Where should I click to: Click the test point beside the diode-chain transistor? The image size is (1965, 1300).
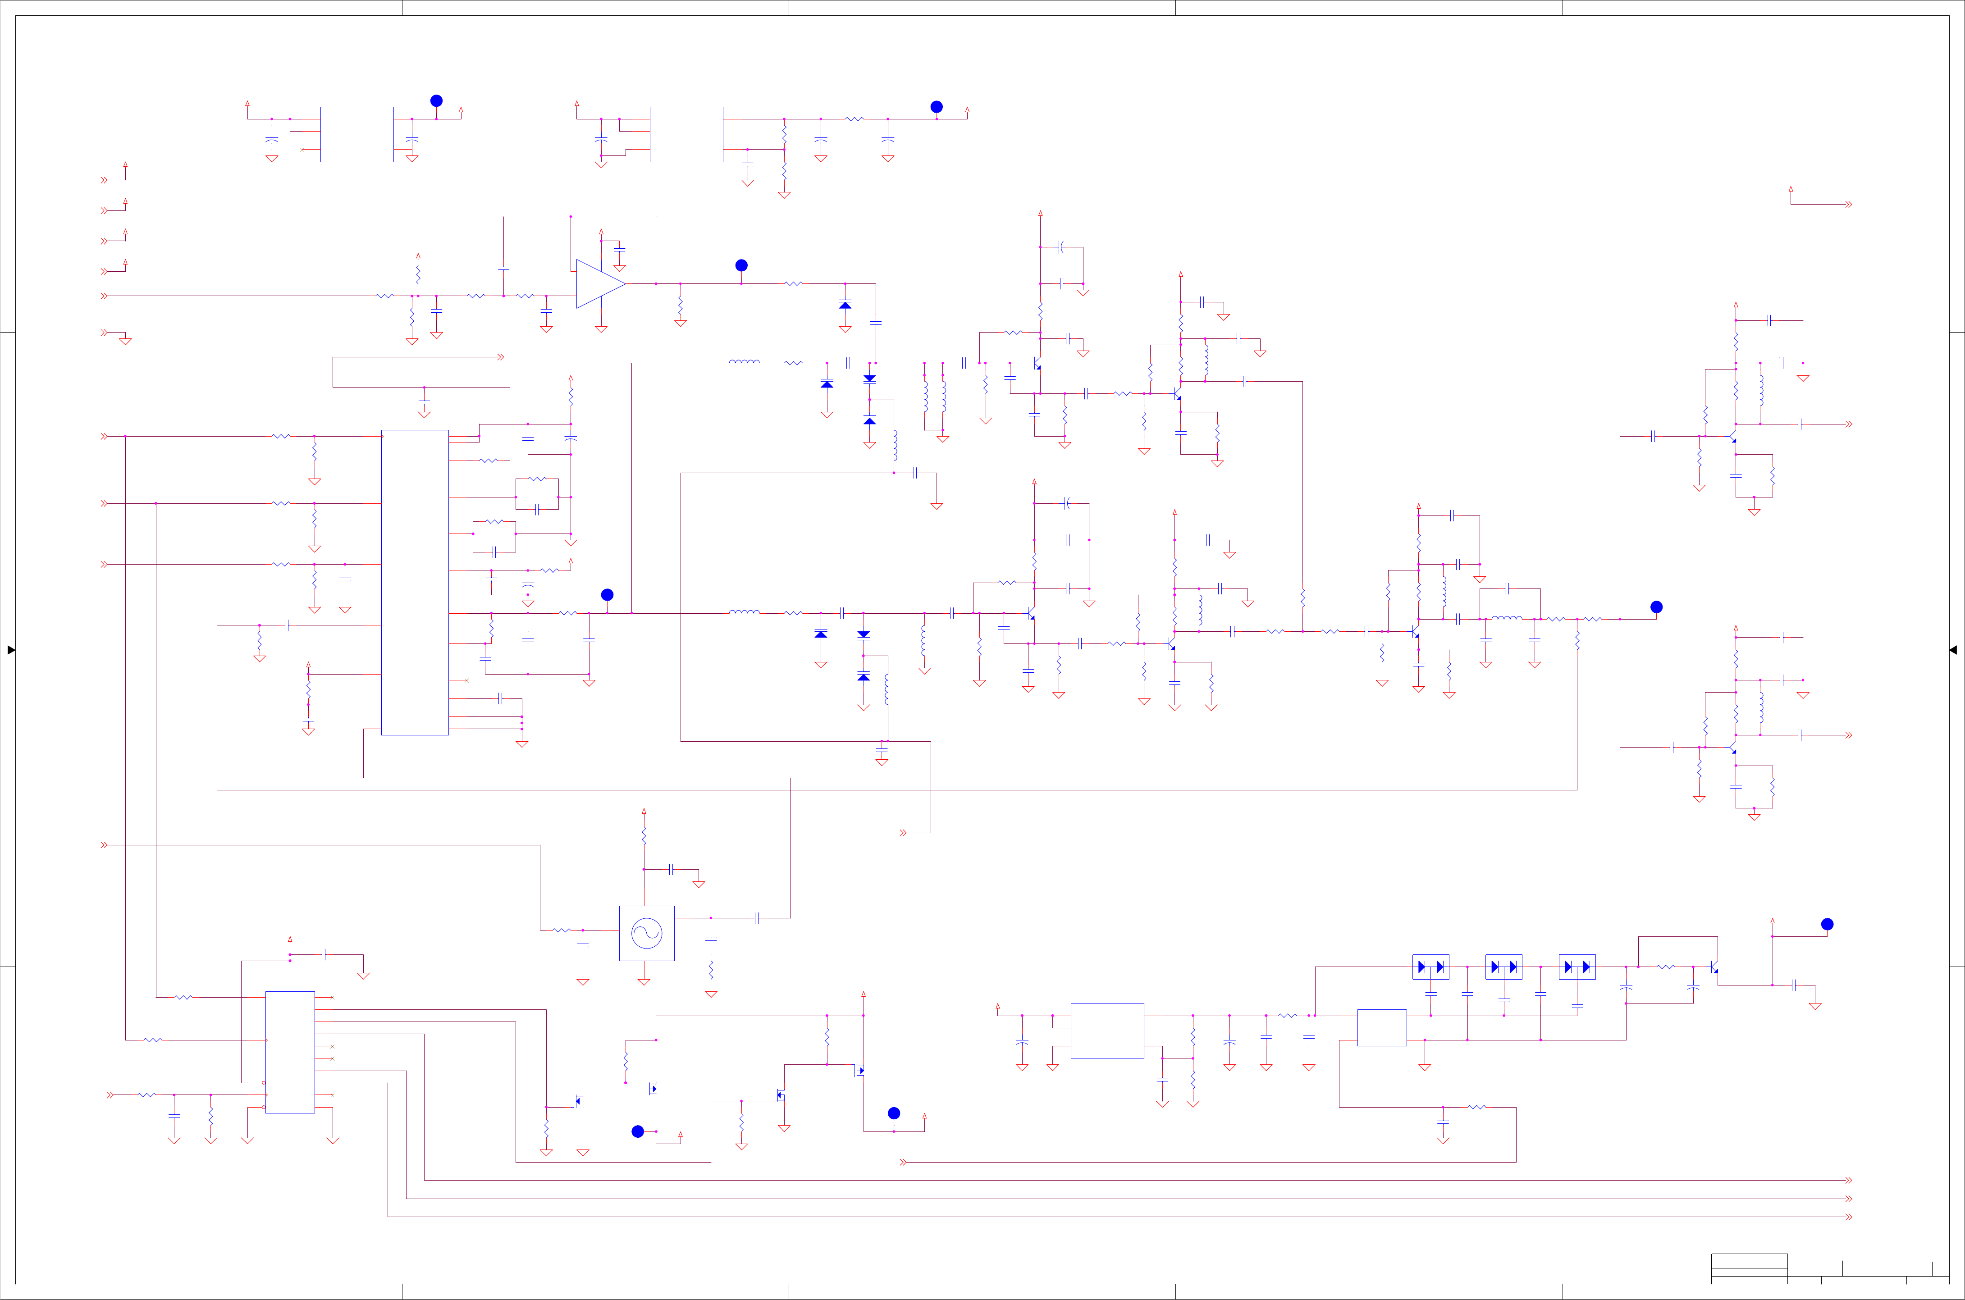click(x=1828, y=924)
